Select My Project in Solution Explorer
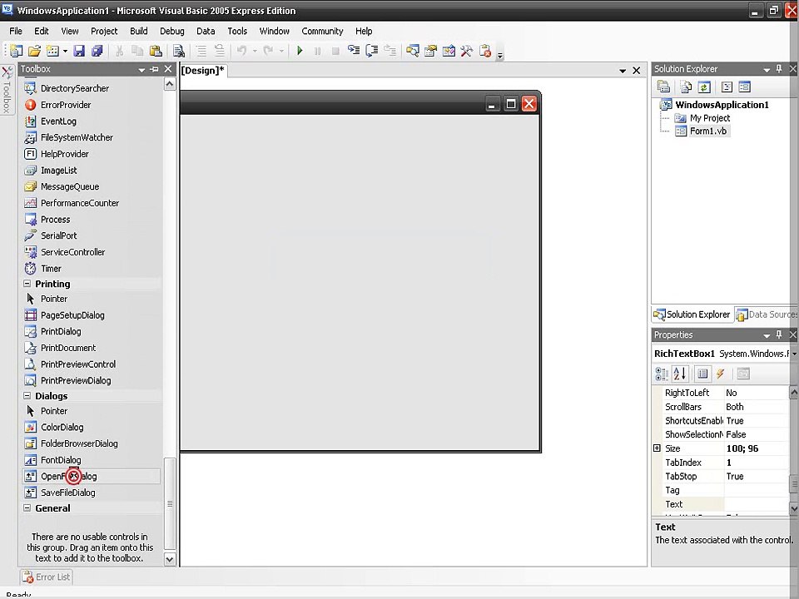This screenshot has height=599, width=799. 710,118
